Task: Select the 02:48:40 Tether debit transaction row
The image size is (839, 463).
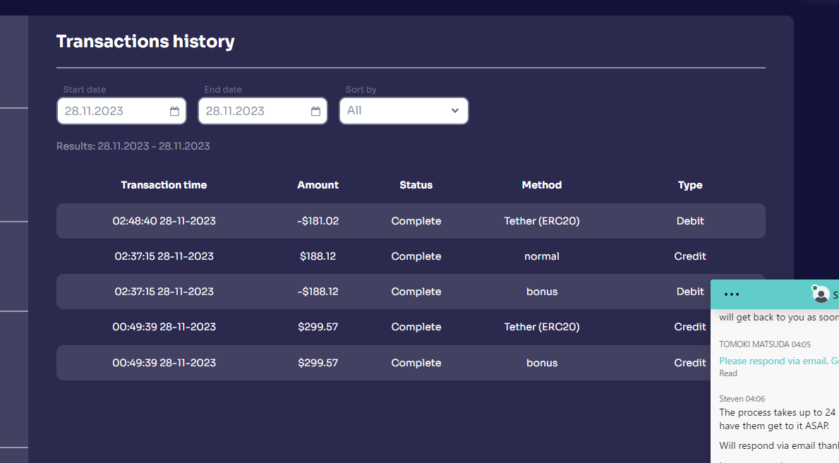Action: coord(410,221)
